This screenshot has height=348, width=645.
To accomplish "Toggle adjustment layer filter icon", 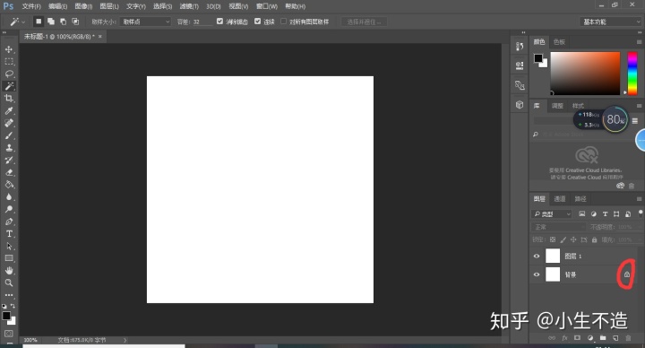I will (x=593, y=214).
